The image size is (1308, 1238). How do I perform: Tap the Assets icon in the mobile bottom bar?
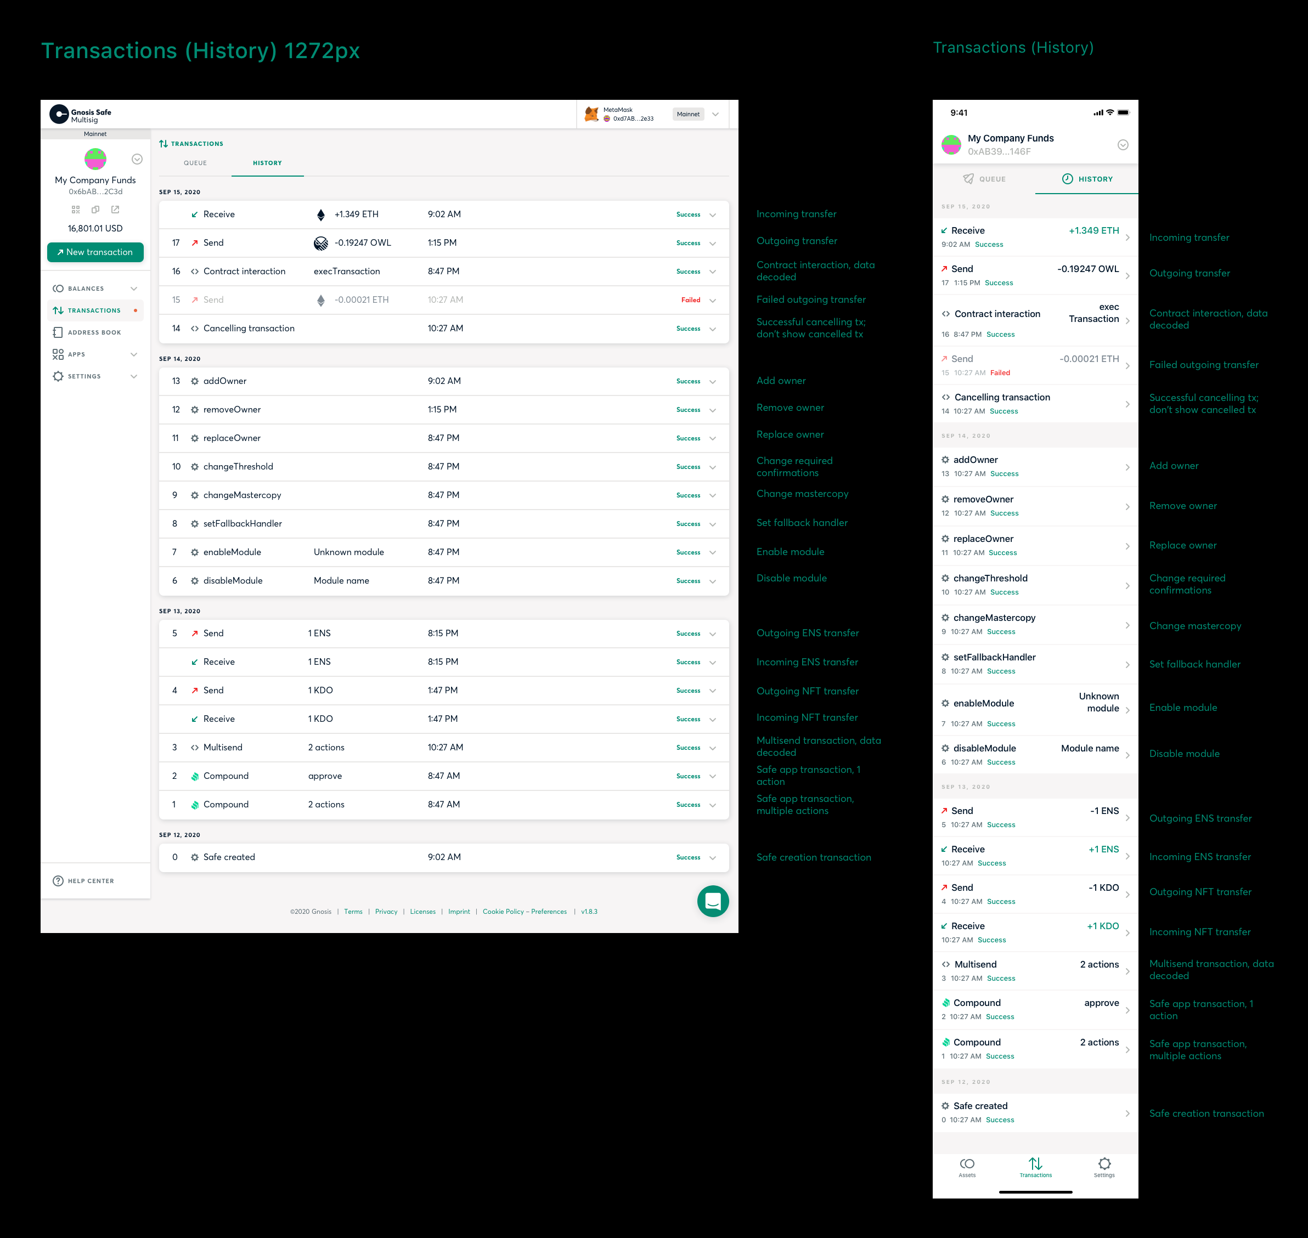point(967,1163)
